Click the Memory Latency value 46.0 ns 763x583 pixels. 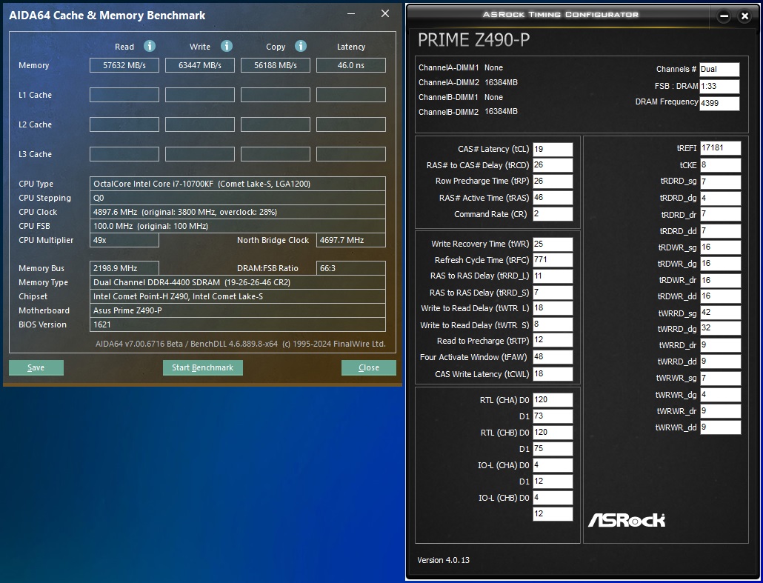351,65
